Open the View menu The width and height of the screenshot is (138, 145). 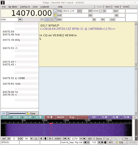pos(35,7)
